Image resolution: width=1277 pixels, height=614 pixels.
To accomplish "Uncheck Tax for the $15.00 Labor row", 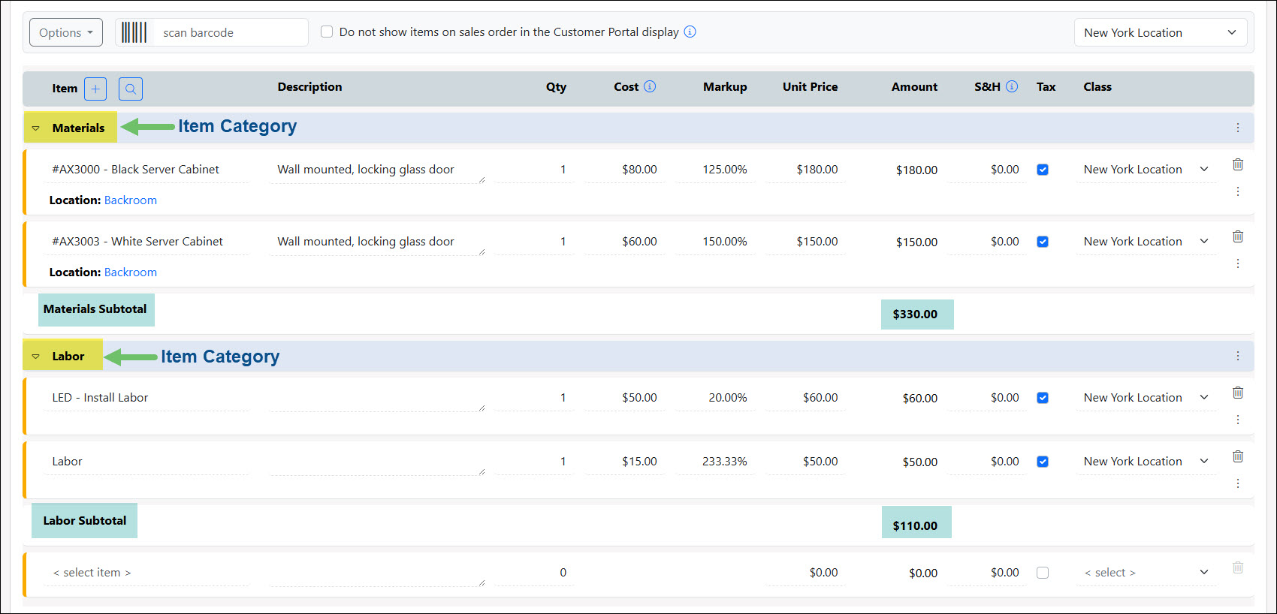I will point(1043,462).
